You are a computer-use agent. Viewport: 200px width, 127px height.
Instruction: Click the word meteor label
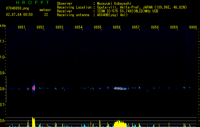click(45, 10)
